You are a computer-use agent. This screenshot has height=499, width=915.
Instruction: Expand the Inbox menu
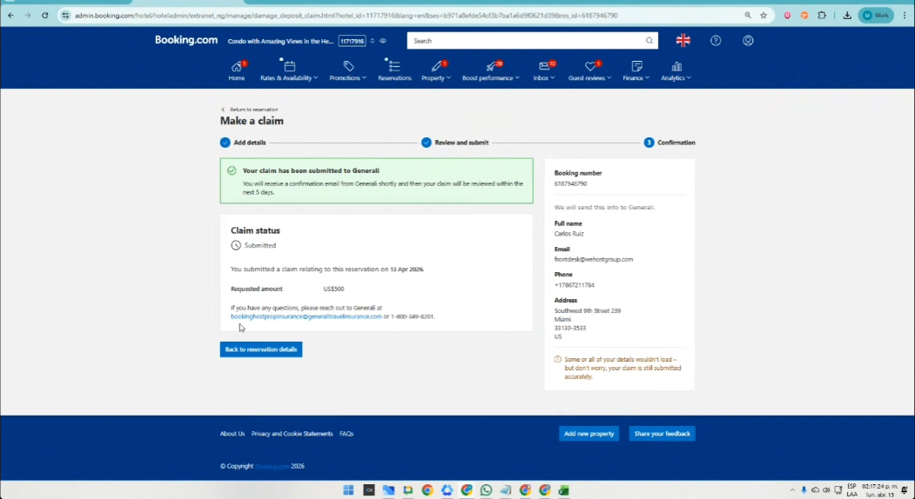tap(544, 70)
